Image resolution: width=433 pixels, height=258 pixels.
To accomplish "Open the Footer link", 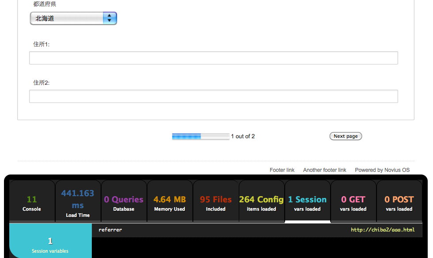I will pos(282,170).
